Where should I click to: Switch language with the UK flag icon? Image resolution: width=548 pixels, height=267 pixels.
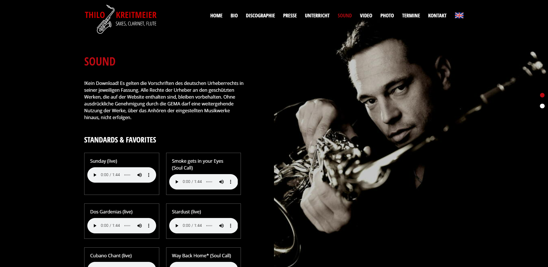459,15
